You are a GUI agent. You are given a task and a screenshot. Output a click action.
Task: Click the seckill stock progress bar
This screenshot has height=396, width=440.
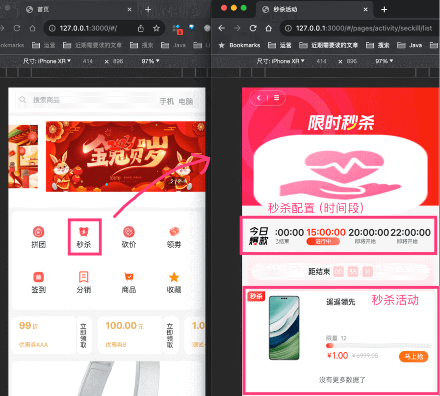(x=378, y=346)
